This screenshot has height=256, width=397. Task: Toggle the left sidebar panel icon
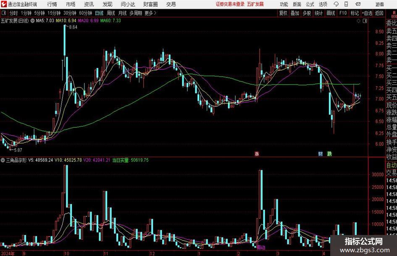coord(4,13)
